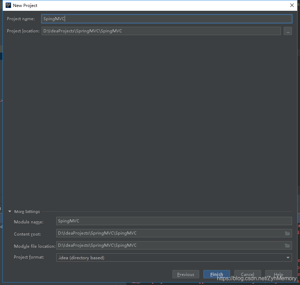
Task: Close the New Project window
Action: [x=292, y=5]
